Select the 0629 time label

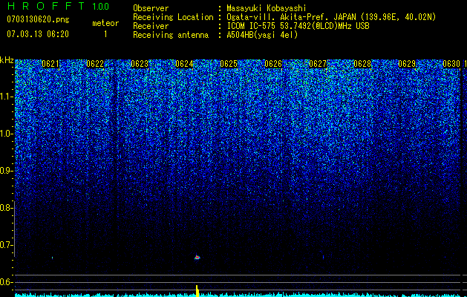pos(407,64)
